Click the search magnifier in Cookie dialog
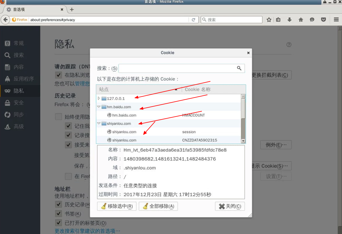 pyautogui.click(x=239, y=68)
